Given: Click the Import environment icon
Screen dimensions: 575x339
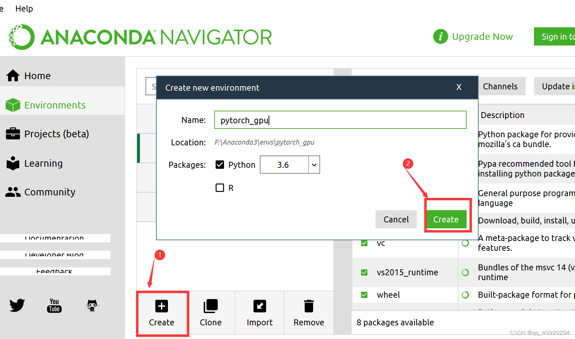Looking at the screenshot, I should (x=260, y=306).
